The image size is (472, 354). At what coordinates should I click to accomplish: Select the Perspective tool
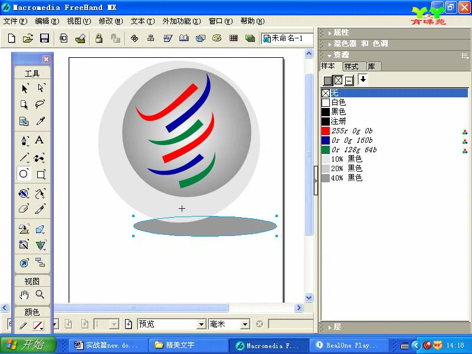point(24,229)
